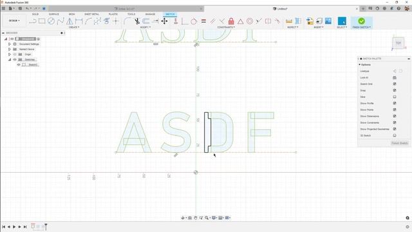Select the Move/Copy arrows tool
This screenshot has height=232, width=412.
point(165,21)
